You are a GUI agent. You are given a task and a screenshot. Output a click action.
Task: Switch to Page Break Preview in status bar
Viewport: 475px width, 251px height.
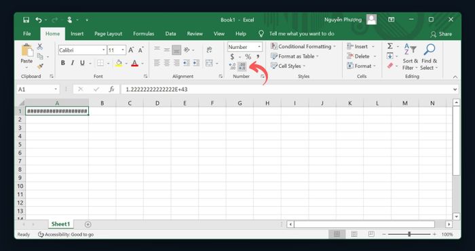coord(371,234)
